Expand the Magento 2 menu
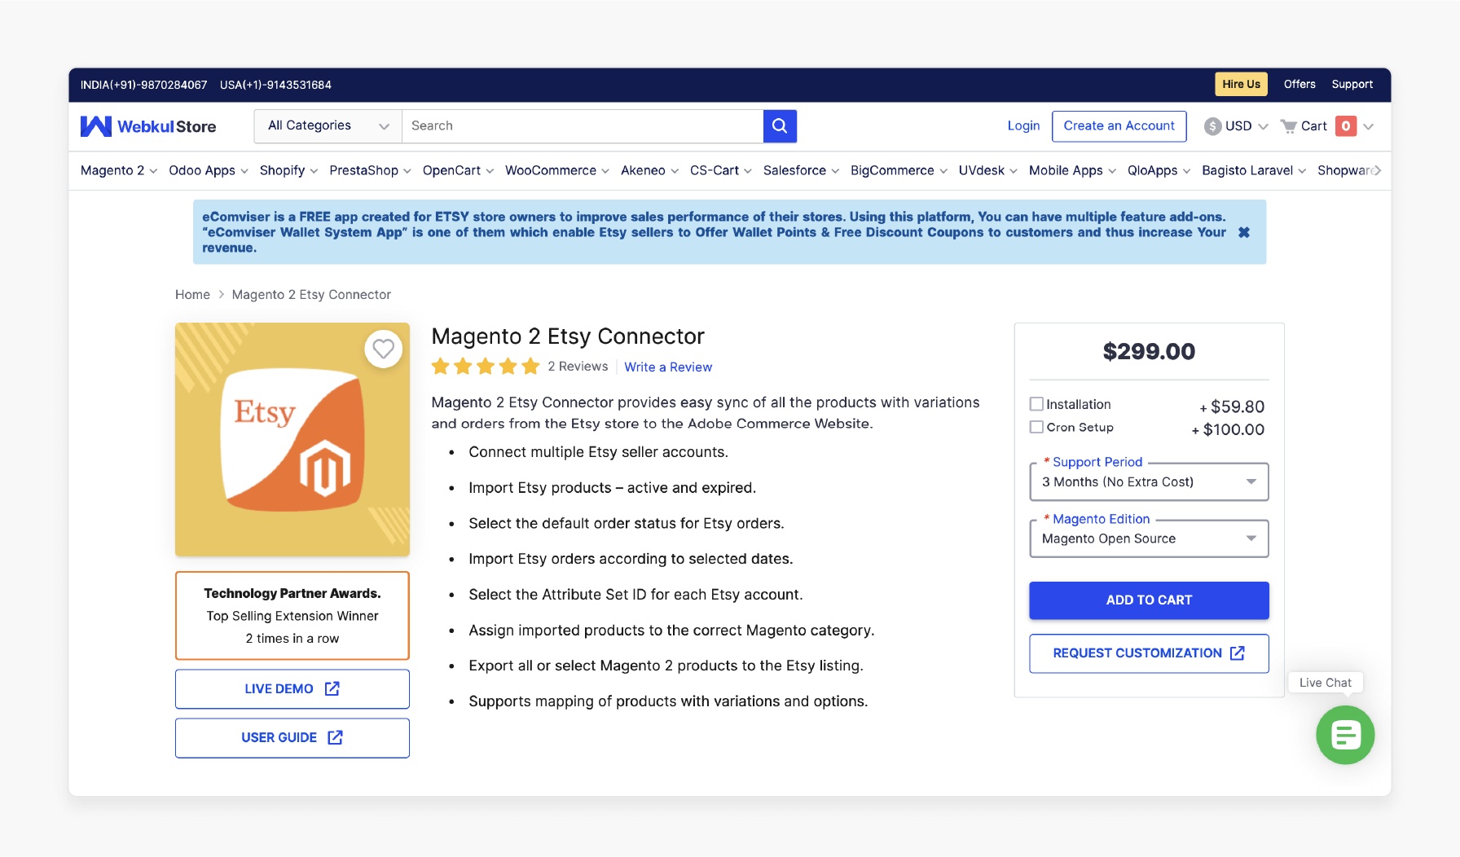 coord(119,170)
